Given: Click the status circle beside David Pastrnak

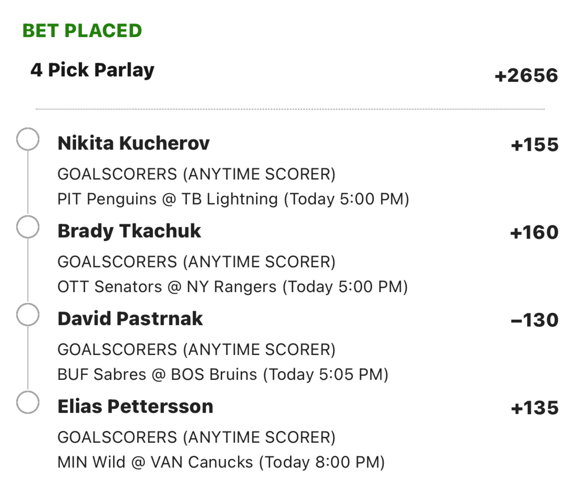Looking at the screenshot, I should (28, 315).
